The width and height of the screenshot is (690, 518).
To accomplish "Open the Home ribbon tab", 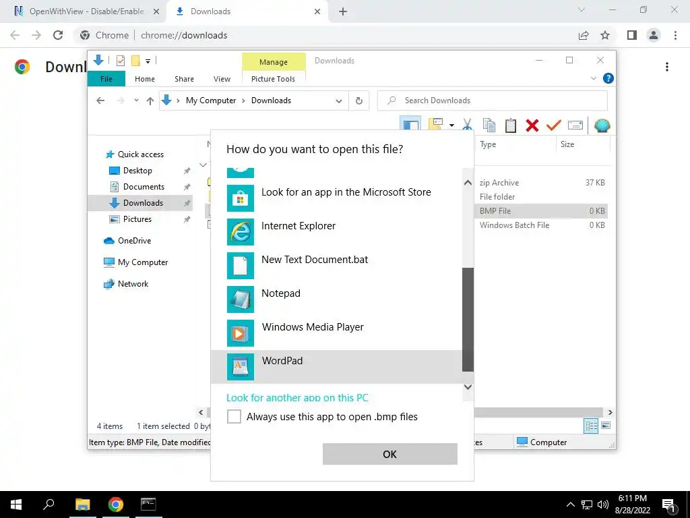I will 145,79.
